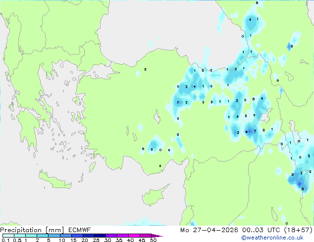This screenshot has height=242, width=314.
Task: Click the 'Mo 27-04-2026' date text
Action: 209,230
